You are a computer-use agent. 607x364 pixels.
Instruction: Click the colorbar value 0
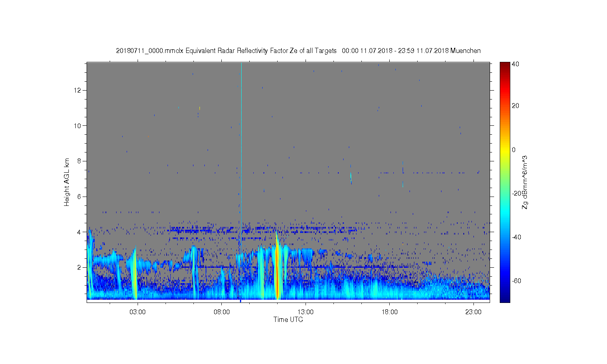click(514, 150)
